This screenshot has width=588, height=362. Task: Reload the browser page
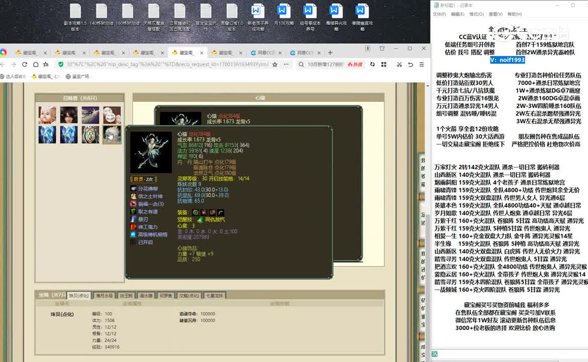tap(25, 64)
